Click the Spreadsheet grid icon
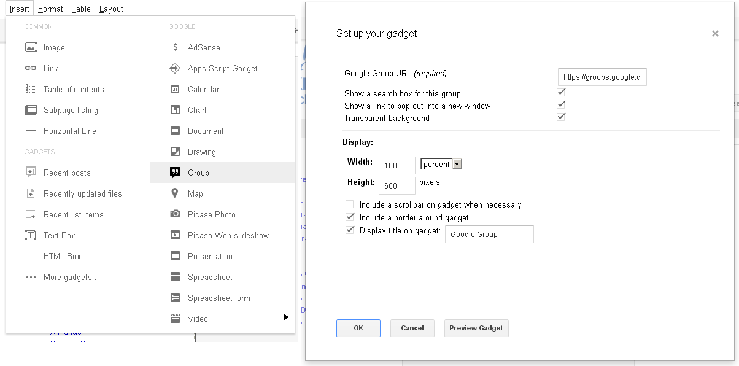The width and height of the screenshot is (739, 366). 176,277
